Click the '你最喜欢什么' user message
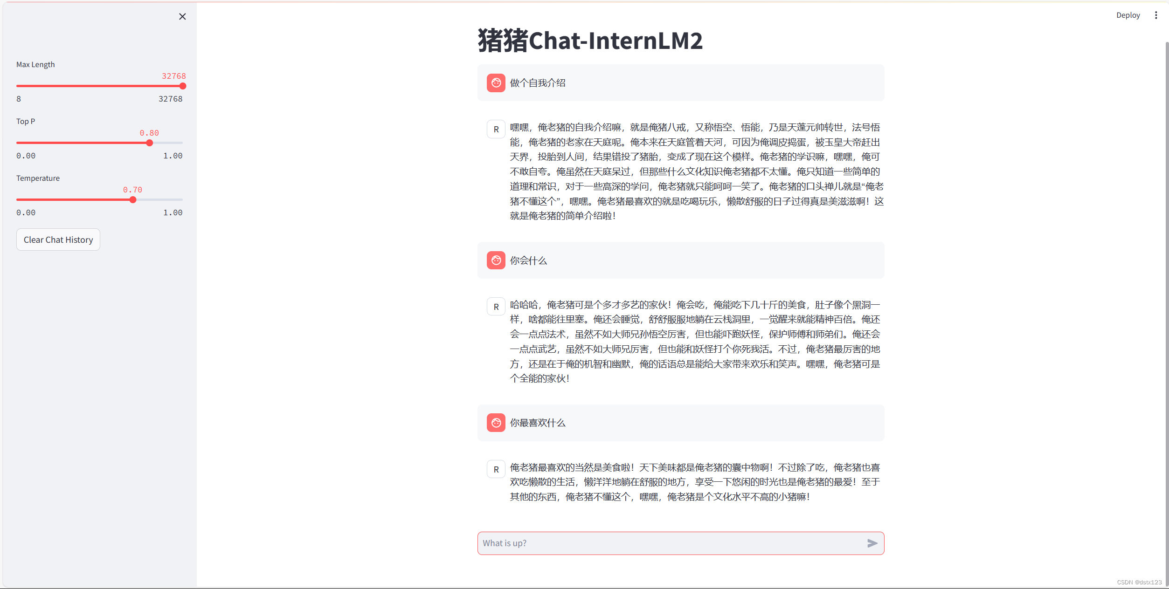 tap(537, 423)
